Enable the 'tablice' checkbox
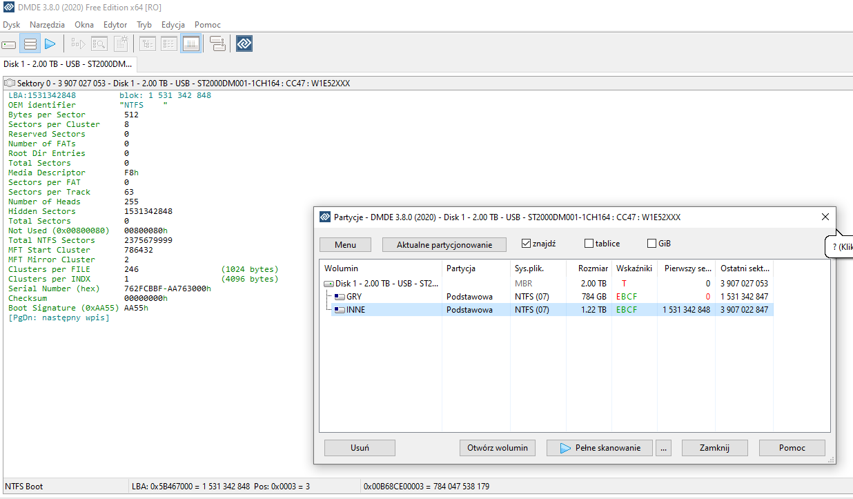This screenshot has width=853, height=499. [589, 244]
